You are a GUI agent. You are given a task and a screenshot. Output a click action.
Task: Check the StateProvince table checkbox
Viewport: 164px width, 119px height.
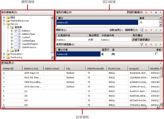click(16, 47)
